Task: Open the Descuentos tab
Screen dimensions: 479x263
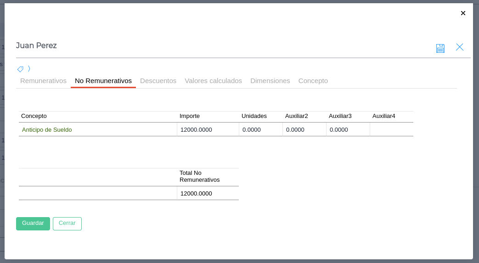Action: pyautogui.click(x=158, y=81)
